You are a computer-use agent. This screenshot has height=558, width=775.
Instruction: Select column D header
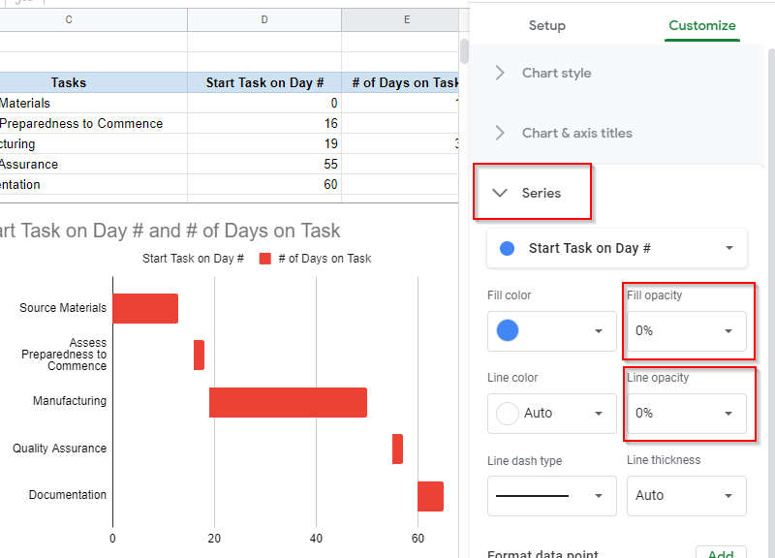(264, 19)
